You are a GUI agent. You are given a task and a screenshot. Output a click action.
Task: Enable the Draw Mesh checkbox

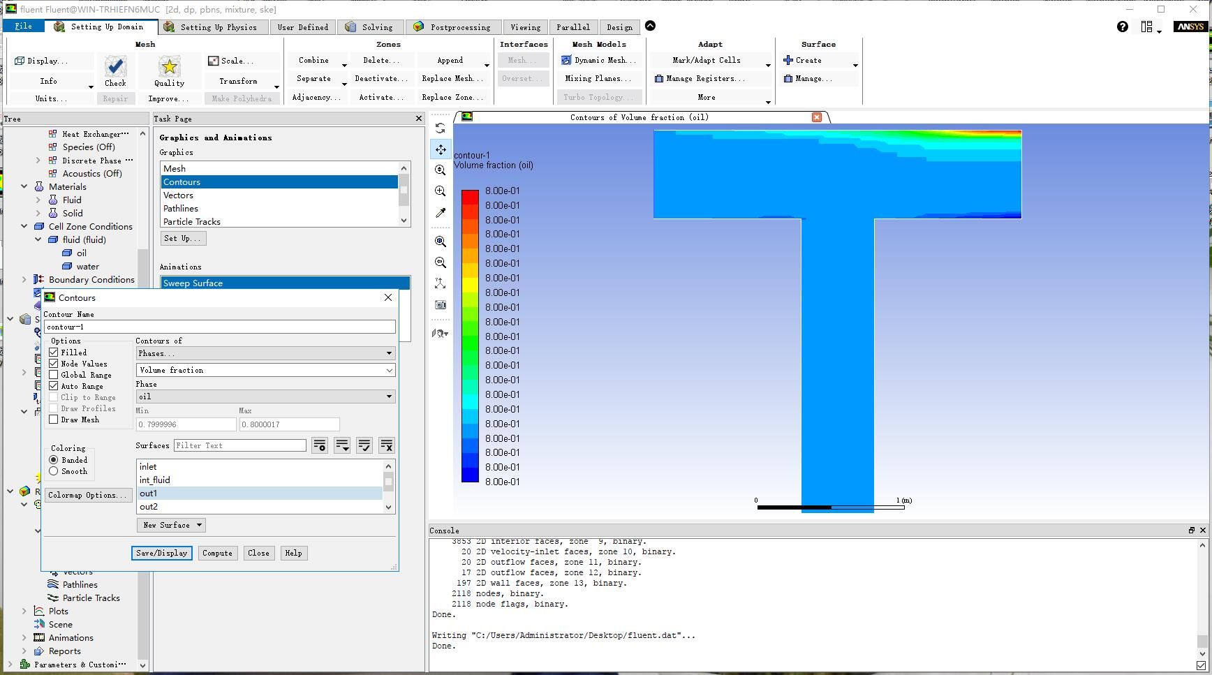pyautogui.click(x=54, y=420)
